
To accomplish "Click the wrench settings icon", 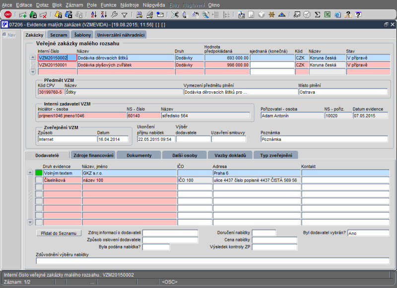I will (x=115, y=14).
